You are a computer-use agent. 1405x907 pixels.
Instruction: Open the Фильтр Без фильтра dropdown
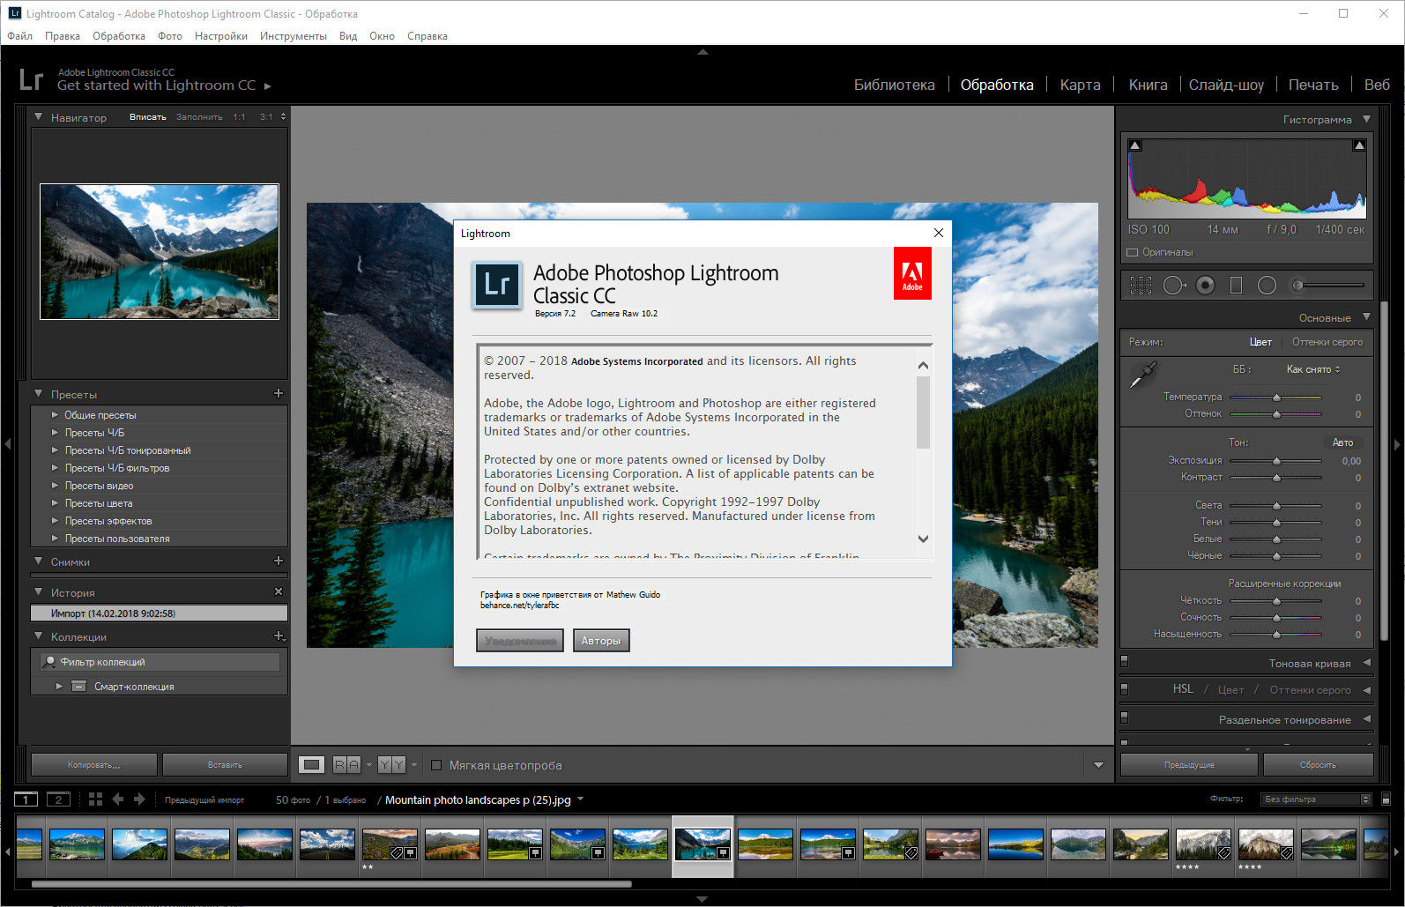coord(1317,799)
